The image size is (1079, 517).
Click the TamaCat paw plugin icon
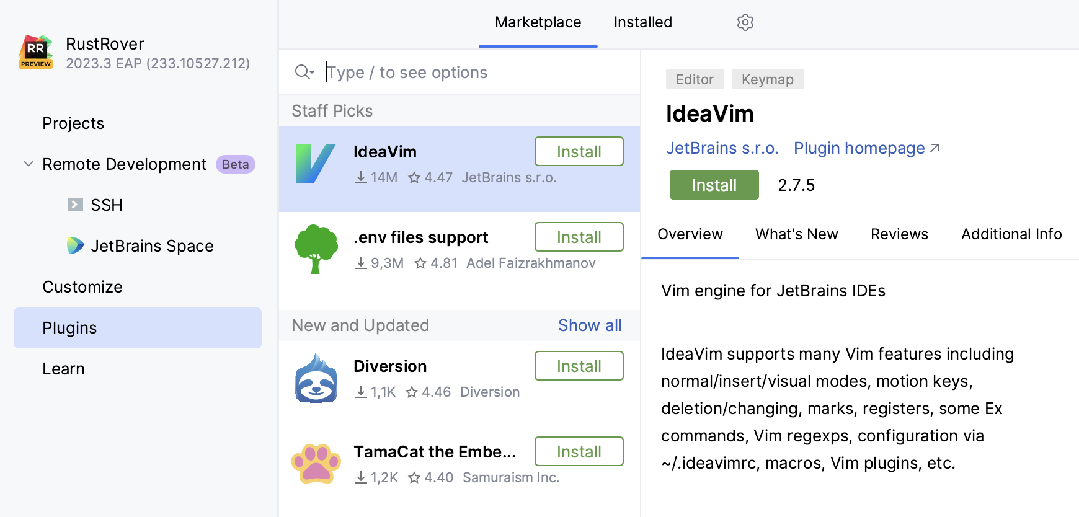click(316, 463)
